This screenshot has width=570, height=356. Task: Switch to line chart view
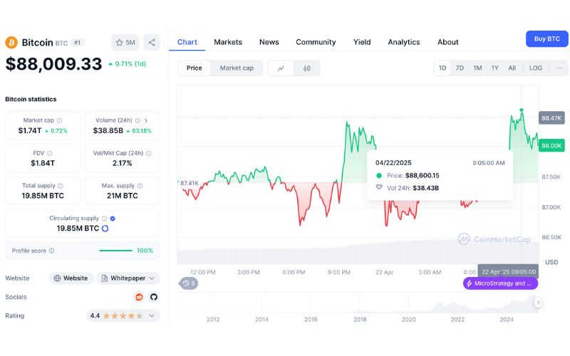coord(281,68)
